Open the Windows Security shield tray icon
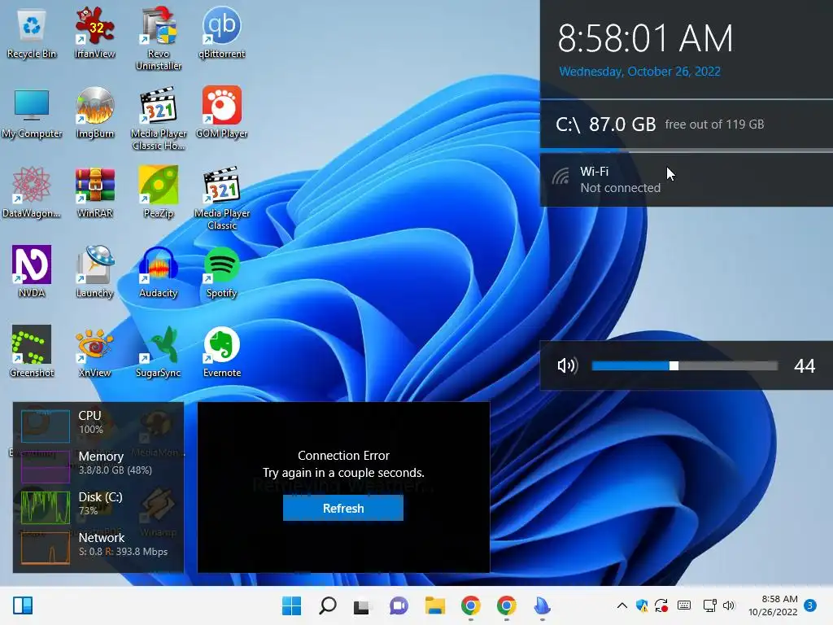The image size is (833, 625). point(642,605)
